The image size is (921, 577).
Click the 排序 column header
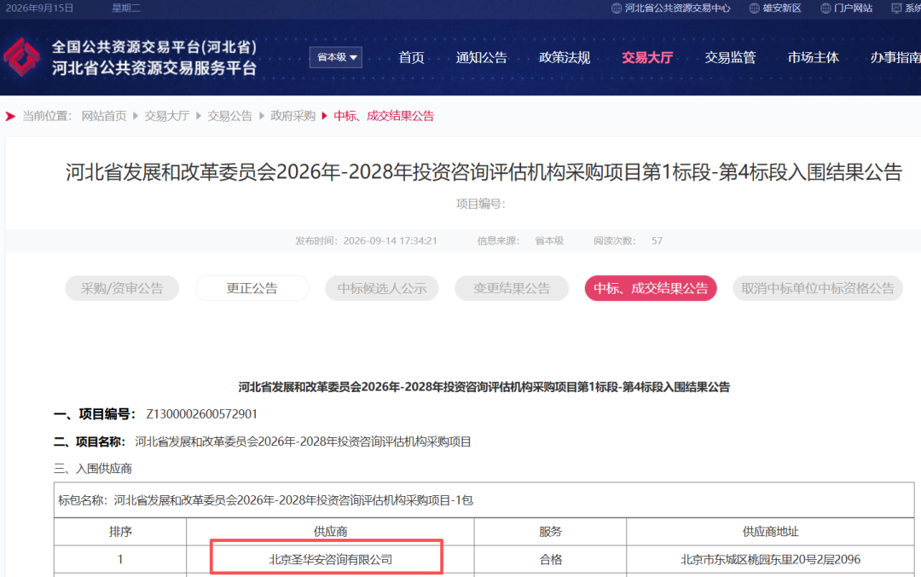tap(120, 532)
